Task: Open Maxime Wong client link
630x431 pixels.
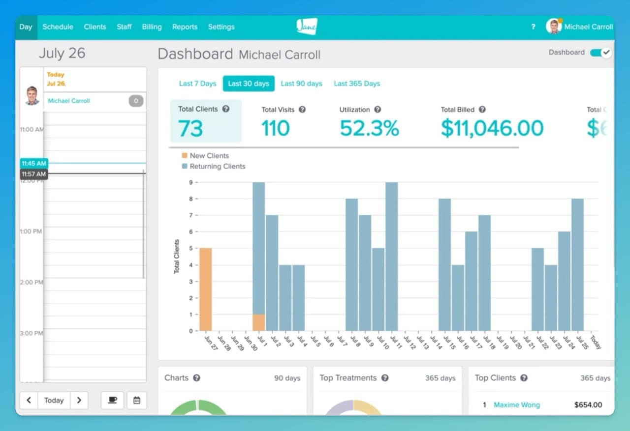Action: 516,405
